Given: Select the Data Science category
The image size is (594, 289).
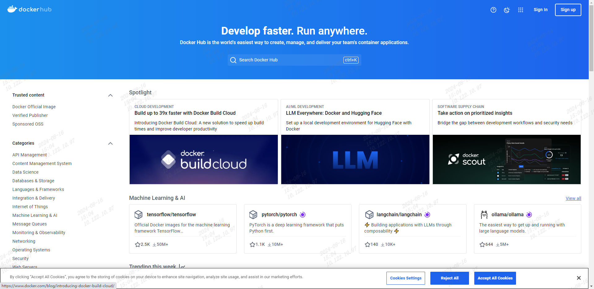Looking at the screenshot, I should [x=25, y=172].
